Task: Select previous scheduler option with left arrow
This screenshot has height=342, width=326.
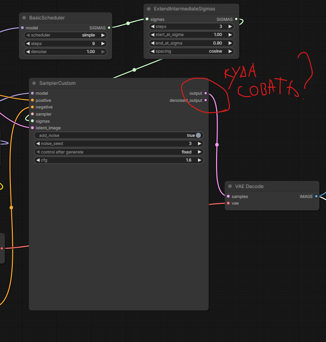Action: click(x=27, y=35)
